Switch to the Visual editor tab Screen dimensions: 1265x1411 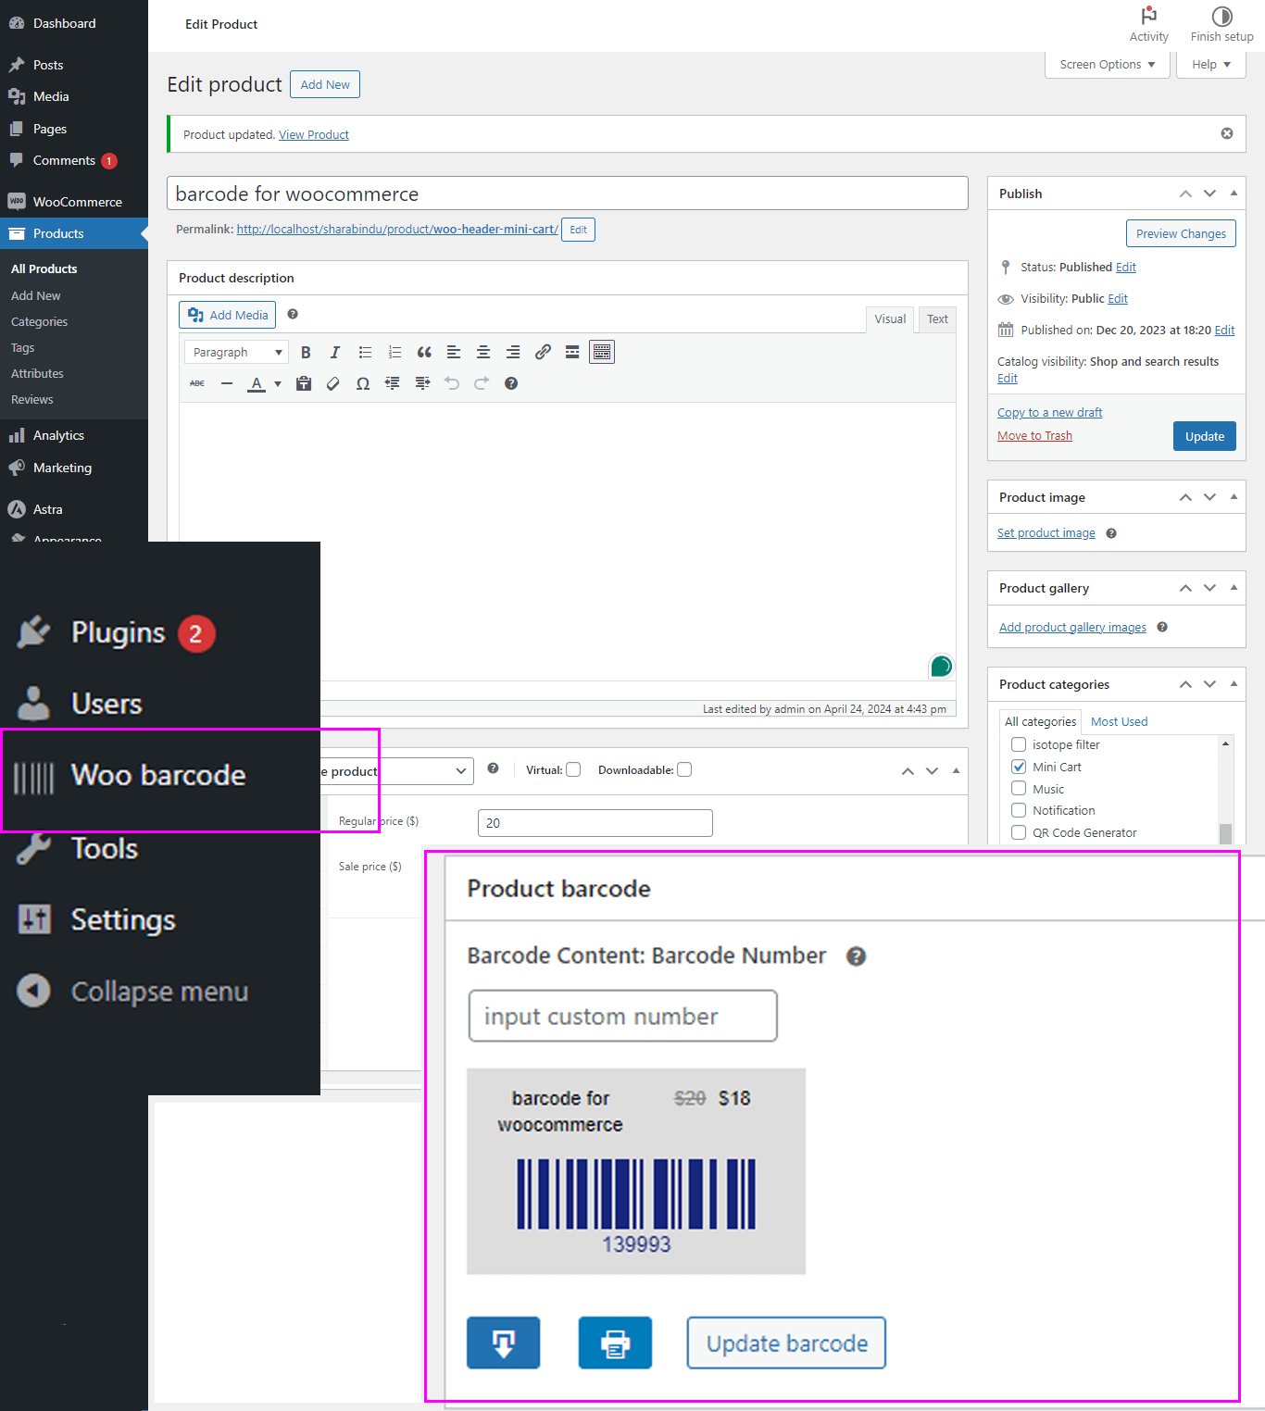click(890, 318)
